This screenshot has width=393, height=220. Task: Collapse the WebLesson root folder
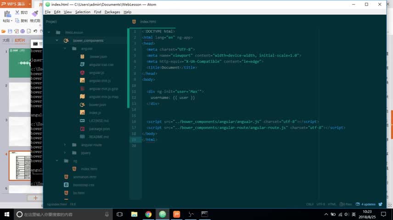[x=49, y=33]
